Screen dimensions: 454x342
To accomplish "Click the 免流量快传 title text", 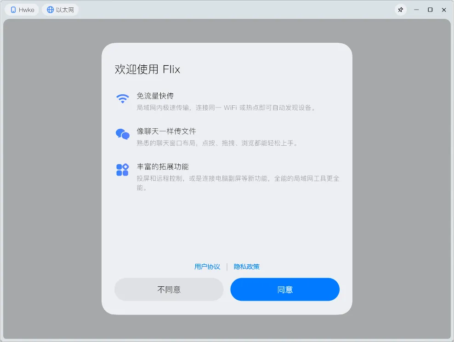I will [155, 96].
